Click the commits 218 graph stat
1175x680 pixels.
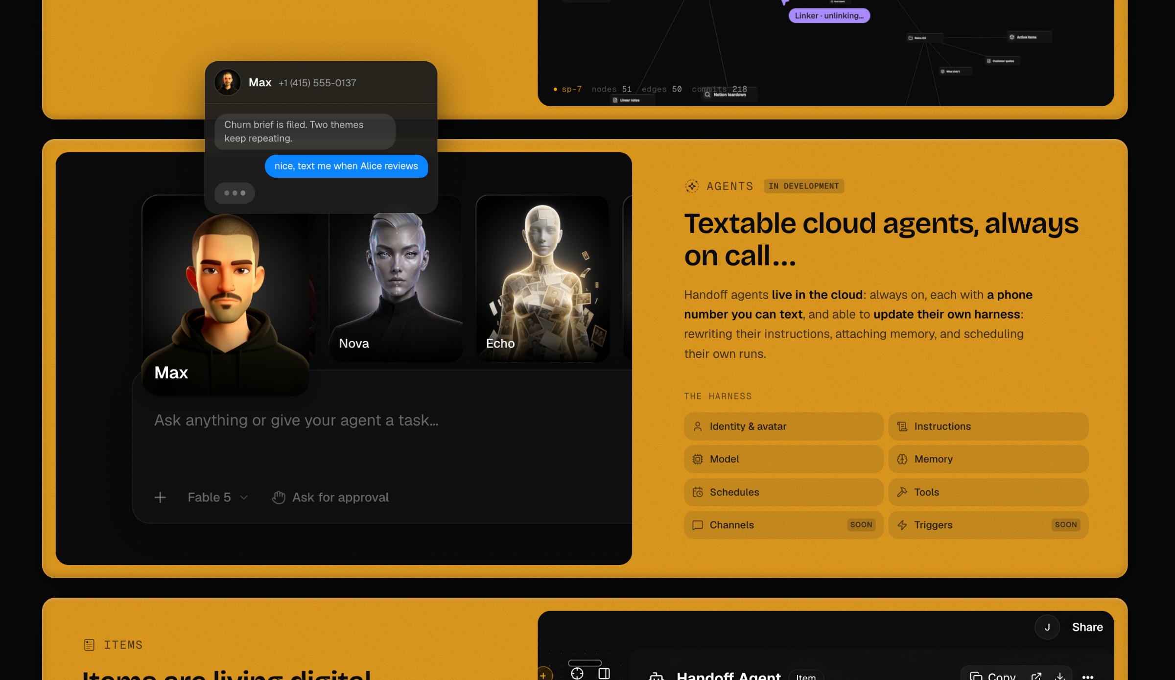[719, 89]
